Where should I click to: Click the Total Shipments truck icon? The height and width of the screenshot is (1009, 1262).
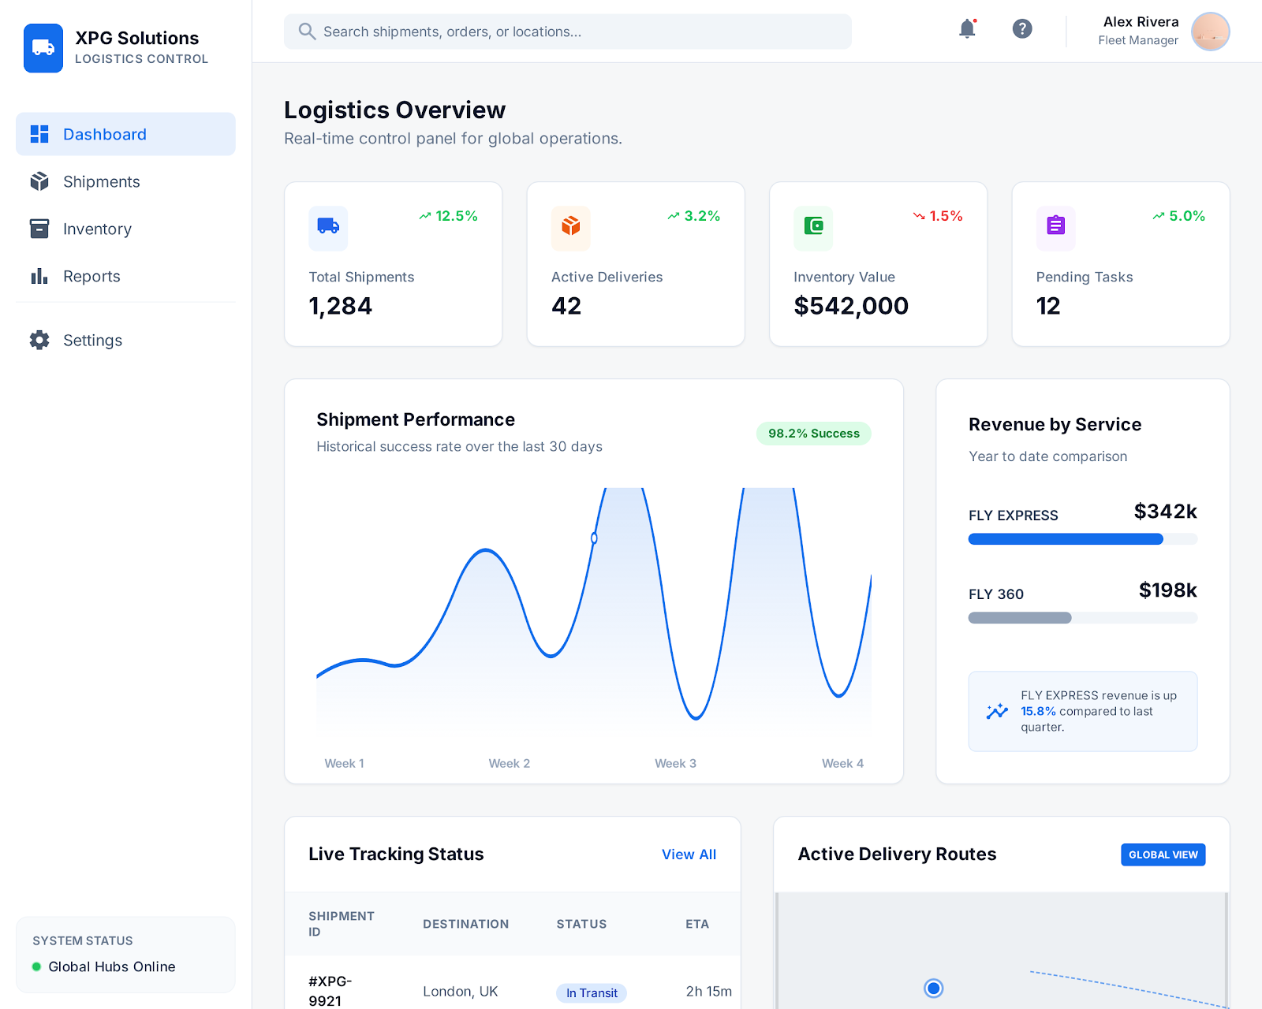click(x=328, y=229)
